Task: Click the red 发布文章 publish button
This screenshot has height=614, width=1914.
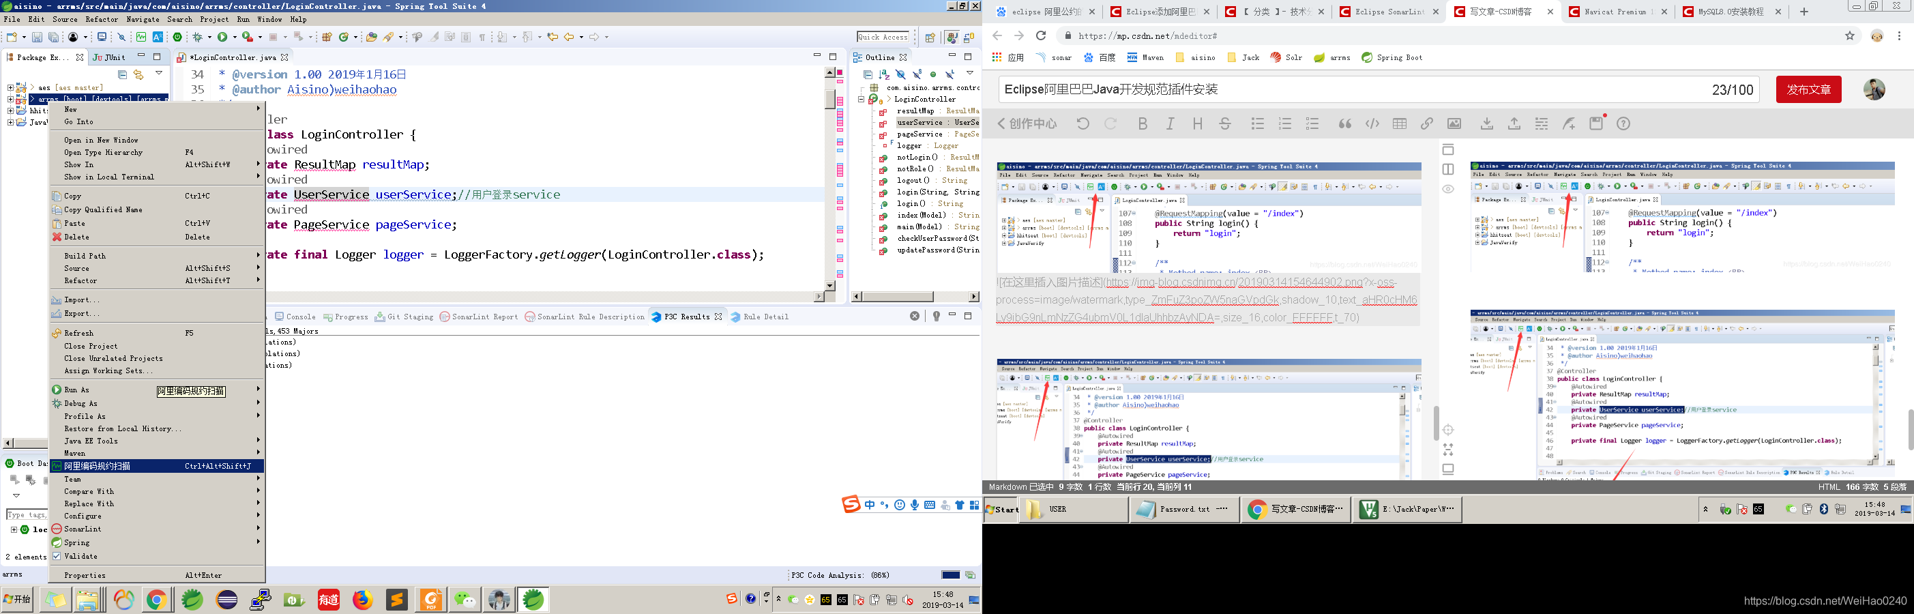Action: [x=1808, y=89]
